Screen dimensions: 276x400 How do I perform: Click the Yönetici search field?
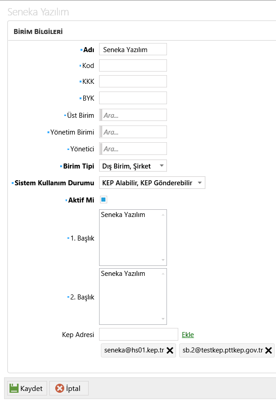point(133,149)
